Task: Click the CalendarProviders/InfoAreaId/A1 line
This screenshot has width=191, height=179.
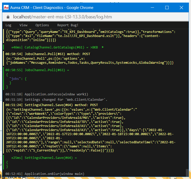Action: (x=65, y=126)
